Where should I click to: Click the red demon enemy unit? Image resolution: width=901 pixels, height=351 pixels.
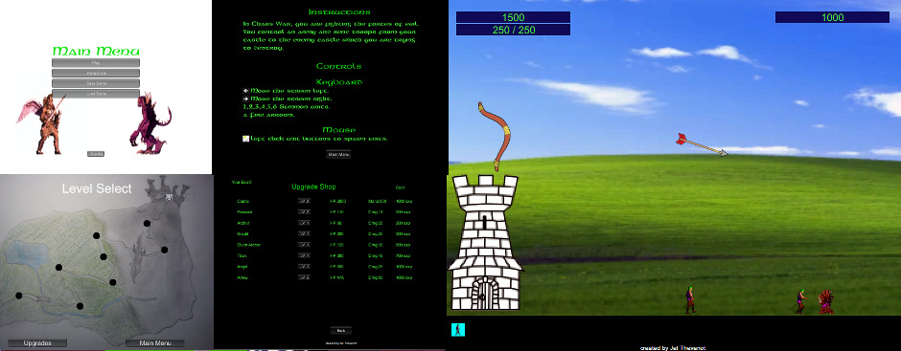(x=825, y=301)
